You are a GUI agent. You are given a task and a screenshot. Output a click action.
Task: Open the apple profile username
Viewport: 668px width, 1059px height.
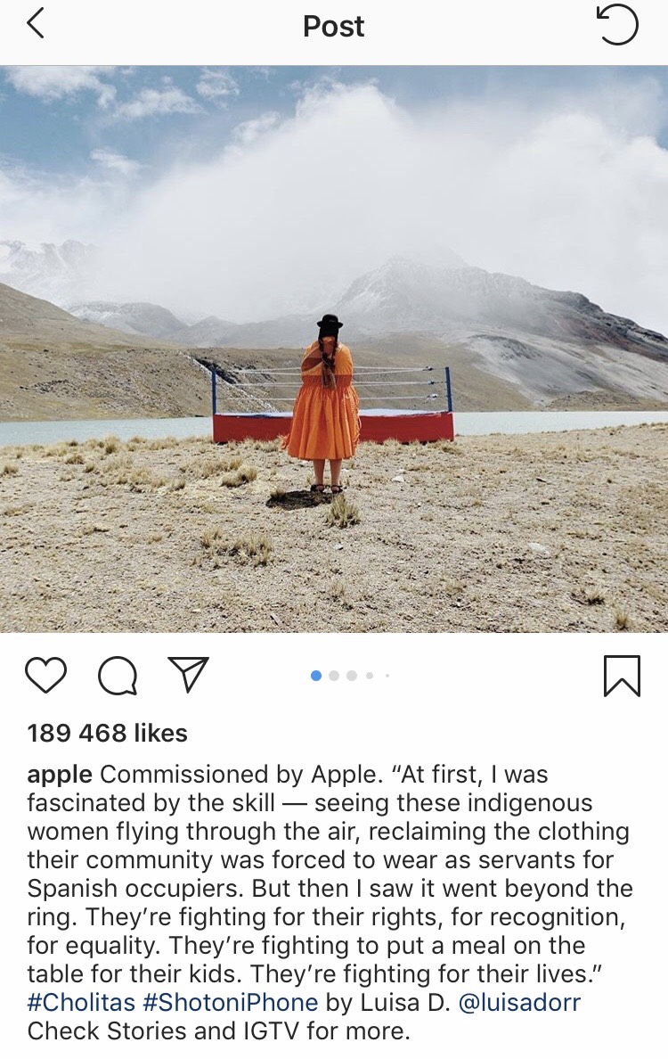click(60, 775)
